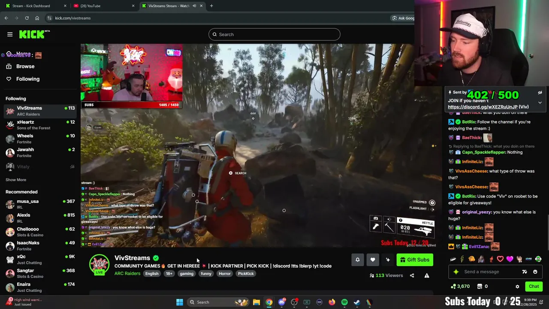This screenshot has width=549, height=309.
Task: Click the notification bell icon
Action: 357,260
